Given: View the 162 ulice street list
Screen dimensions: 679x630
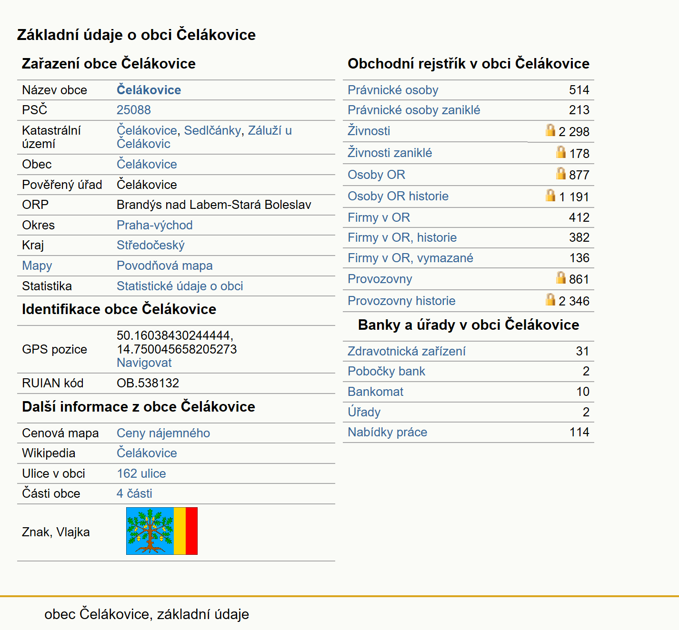Looking at the screenshot, I should (141, 473).
